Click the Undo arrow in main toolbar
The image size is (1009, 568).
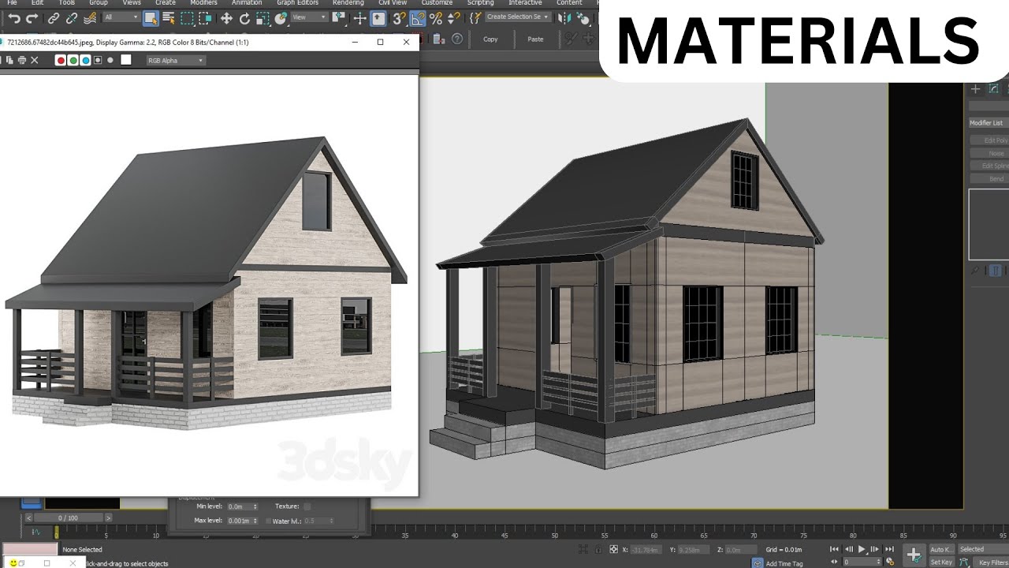tap(13, 18)
